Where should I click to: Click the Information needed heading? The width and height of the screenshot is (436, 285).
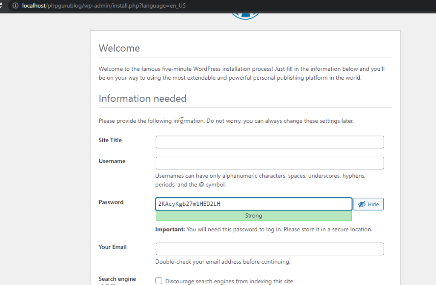point(143,98)
